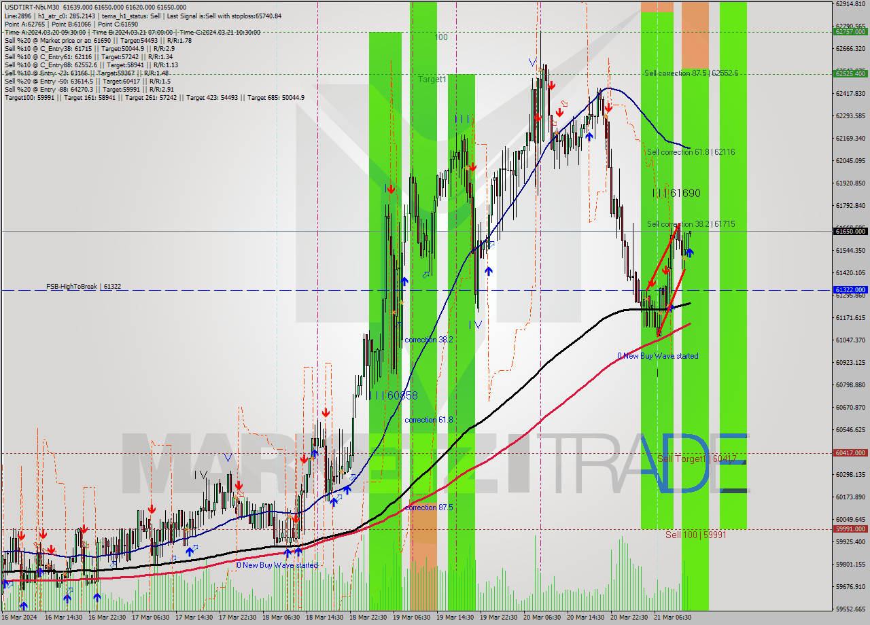Select the 61544.350 price axis value
The height and width of the screenshot is (625, 870).
point(850,251)
